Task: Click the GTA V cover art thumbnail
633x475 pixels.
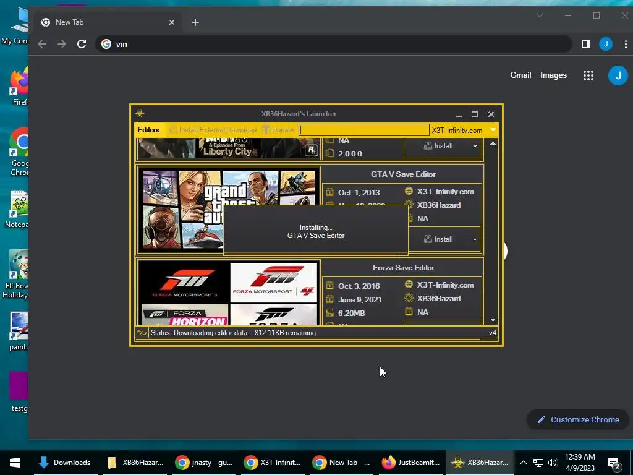Action: (229, 210)
